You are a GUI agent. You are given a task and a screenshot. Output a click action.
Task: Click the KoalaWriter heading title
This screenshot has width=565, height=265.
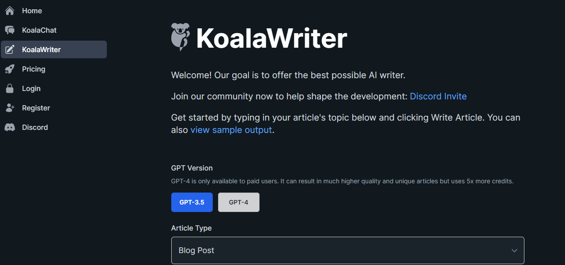(271, 38)
